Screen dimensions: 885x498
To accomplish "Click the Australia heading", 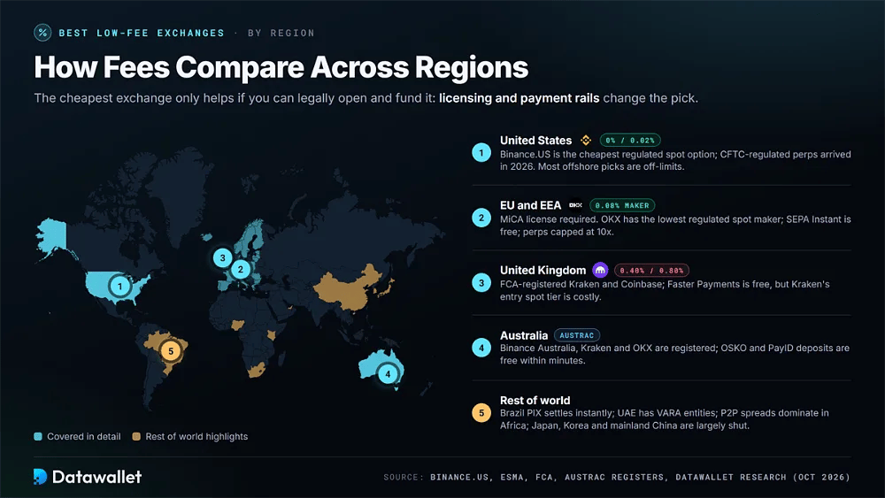I will coord(524,335).
